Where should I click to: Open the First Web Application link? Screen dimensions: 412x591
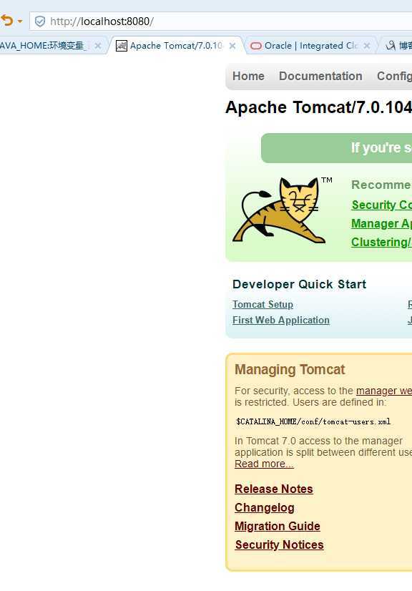point(281,320)
